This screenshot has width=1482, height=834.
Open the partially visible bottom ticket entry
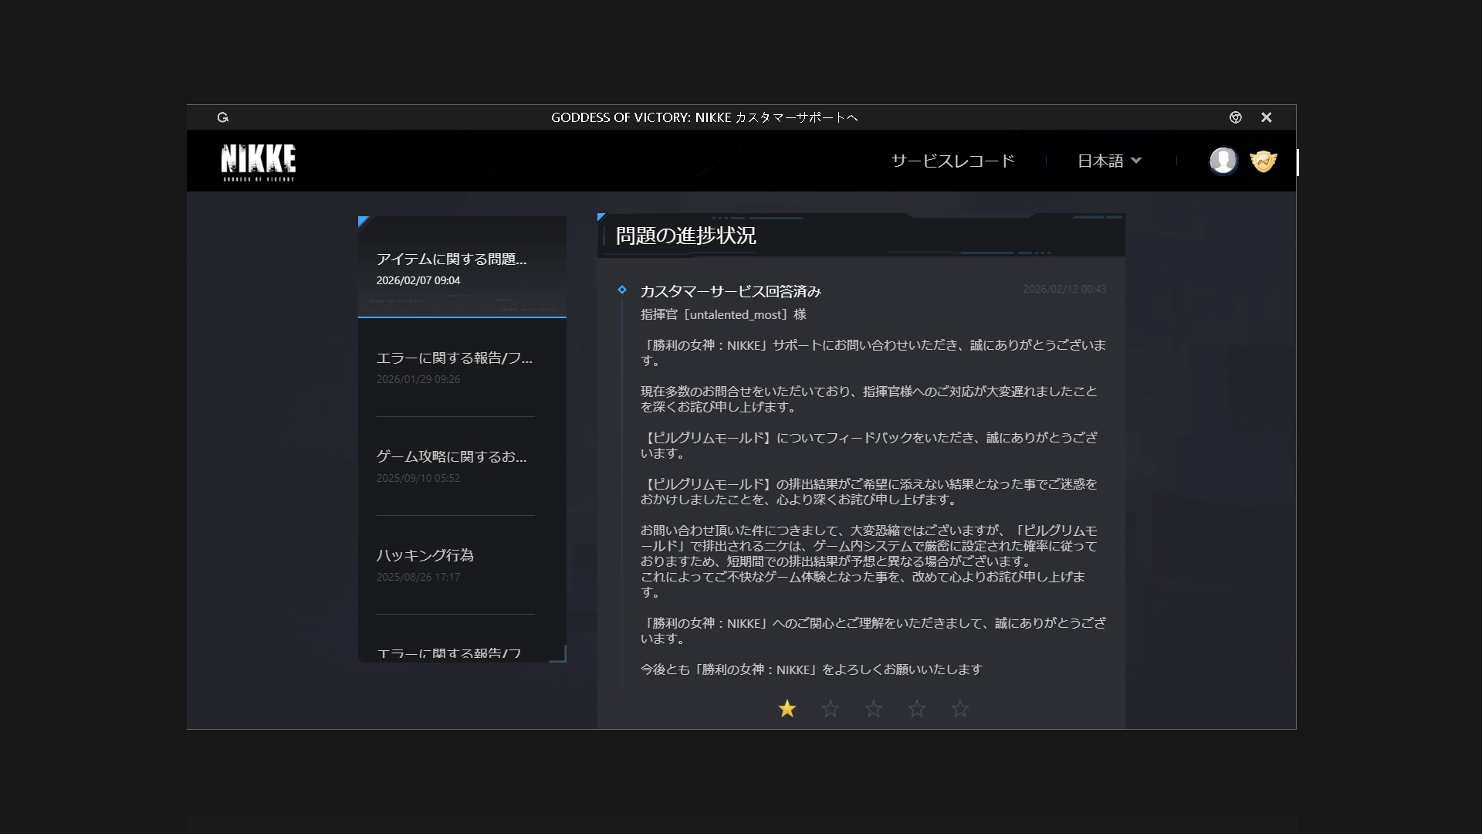point(449,653)
